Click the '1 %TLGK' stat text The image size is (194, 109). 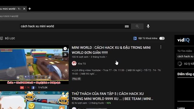click(x=43, y=88)
